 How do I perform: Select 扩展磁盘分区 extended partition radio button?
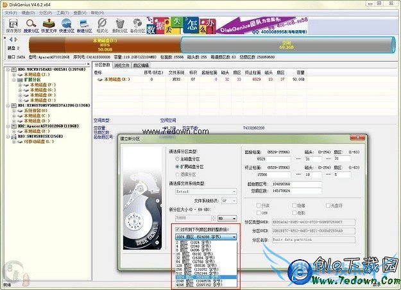(177, 167)
